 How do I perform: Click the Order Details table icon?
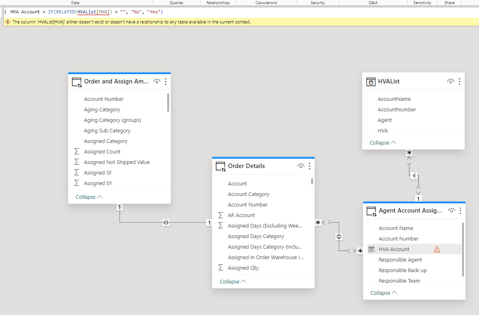point(221,167)
